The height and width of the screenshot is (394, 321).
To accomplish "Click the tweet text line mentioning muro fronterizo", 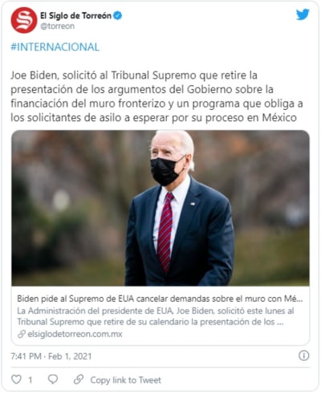I will (156, 104).
